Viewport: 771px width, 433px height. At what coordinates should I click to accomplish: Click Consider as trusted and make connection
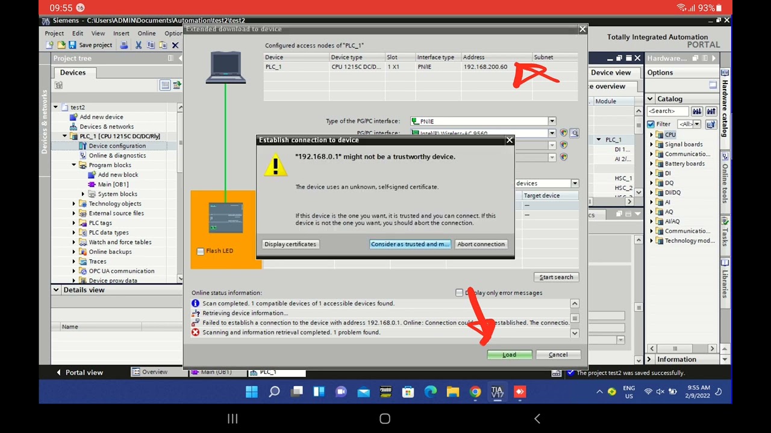pyautogui.click(x=410, y=244)
